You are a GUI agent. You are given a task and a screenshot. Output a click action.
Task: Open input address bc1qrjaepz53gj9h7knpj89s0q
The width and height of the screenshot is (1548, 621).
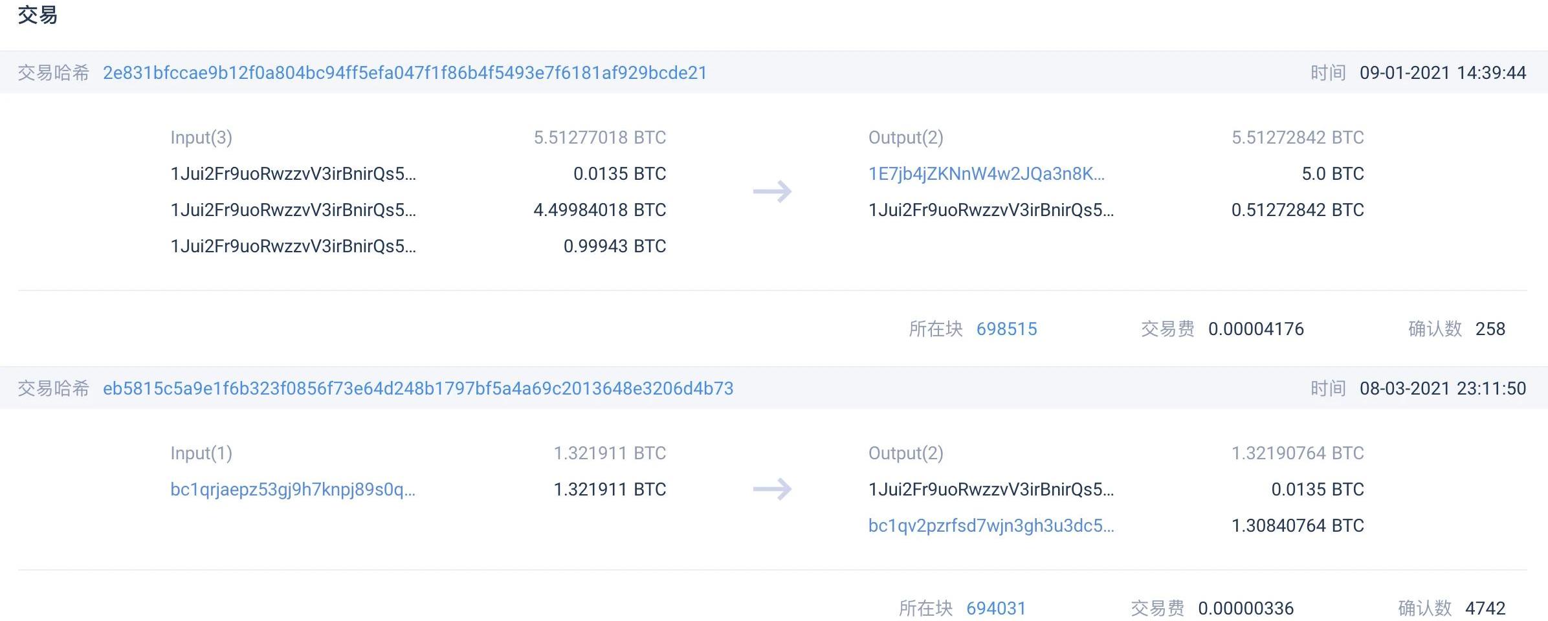tap(293, 489)
